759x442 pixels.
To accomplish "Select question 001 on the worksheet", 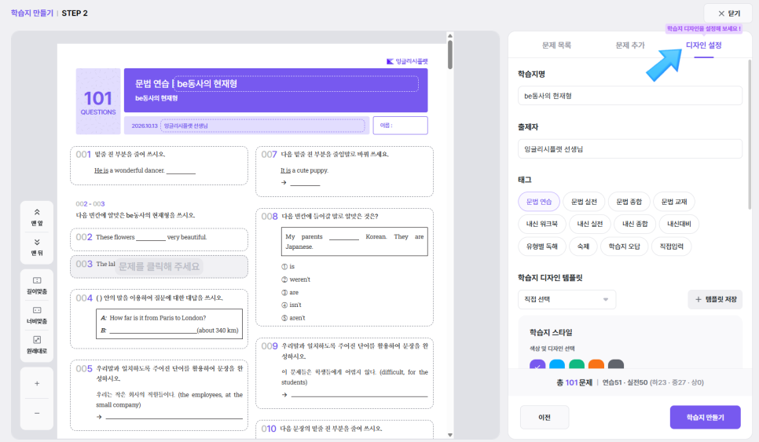I will click(x=159, y=166).
